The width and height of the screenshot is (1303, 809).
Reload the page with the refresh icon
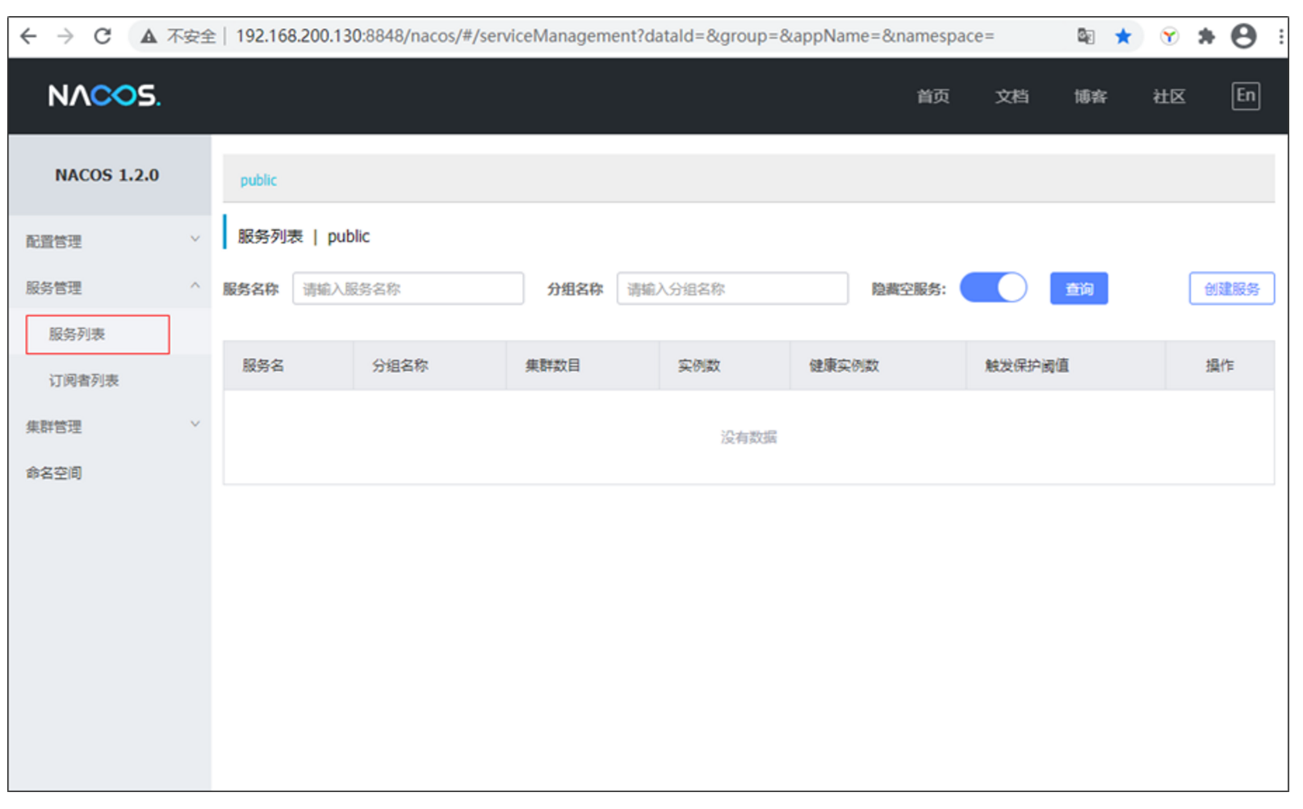103,35
